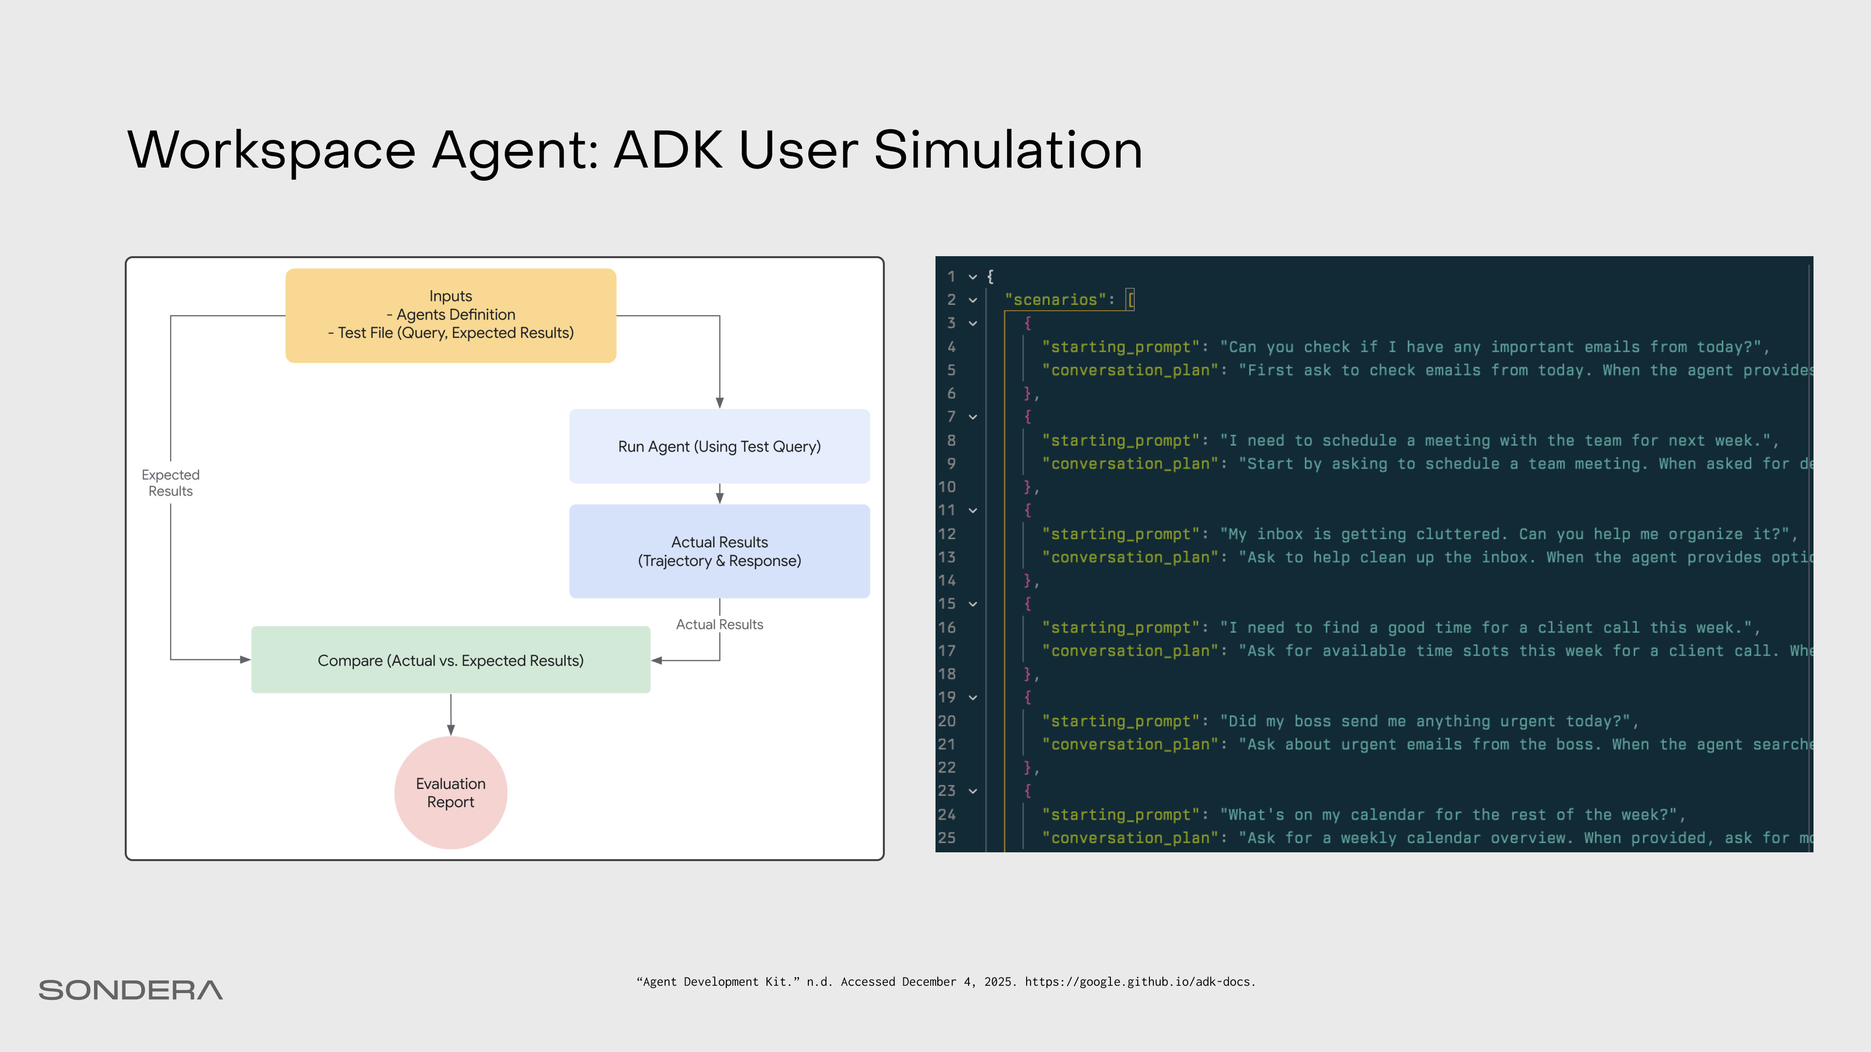Collapse the scenarios array on line 2

pos(973,300)
